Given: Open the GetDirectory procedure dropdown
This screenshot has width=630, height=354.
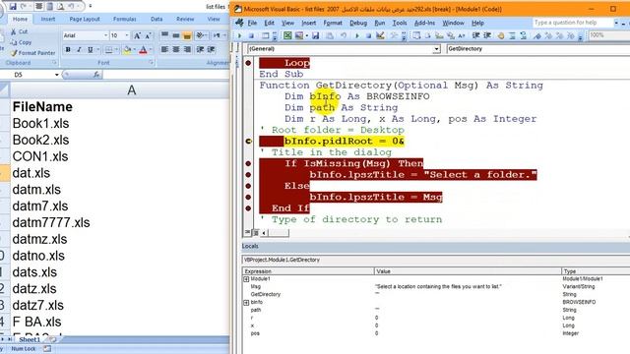Looking at the screenshot, I should 537,49.
